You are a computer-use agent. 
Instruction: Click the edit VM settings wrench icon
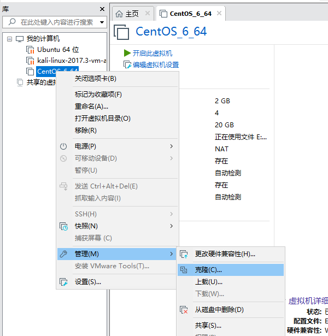coord(127,64)
